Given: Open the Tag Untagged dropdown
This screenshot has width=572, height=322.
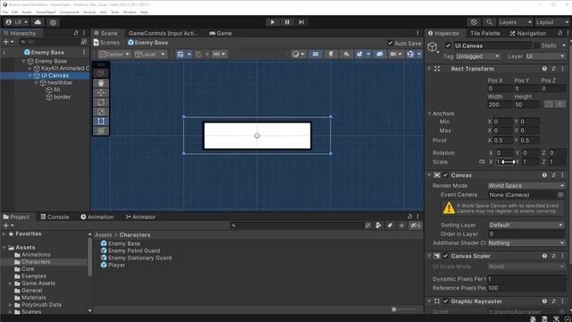Looking at the screenshot, I should pyautogui.click(x=477, y=56).
